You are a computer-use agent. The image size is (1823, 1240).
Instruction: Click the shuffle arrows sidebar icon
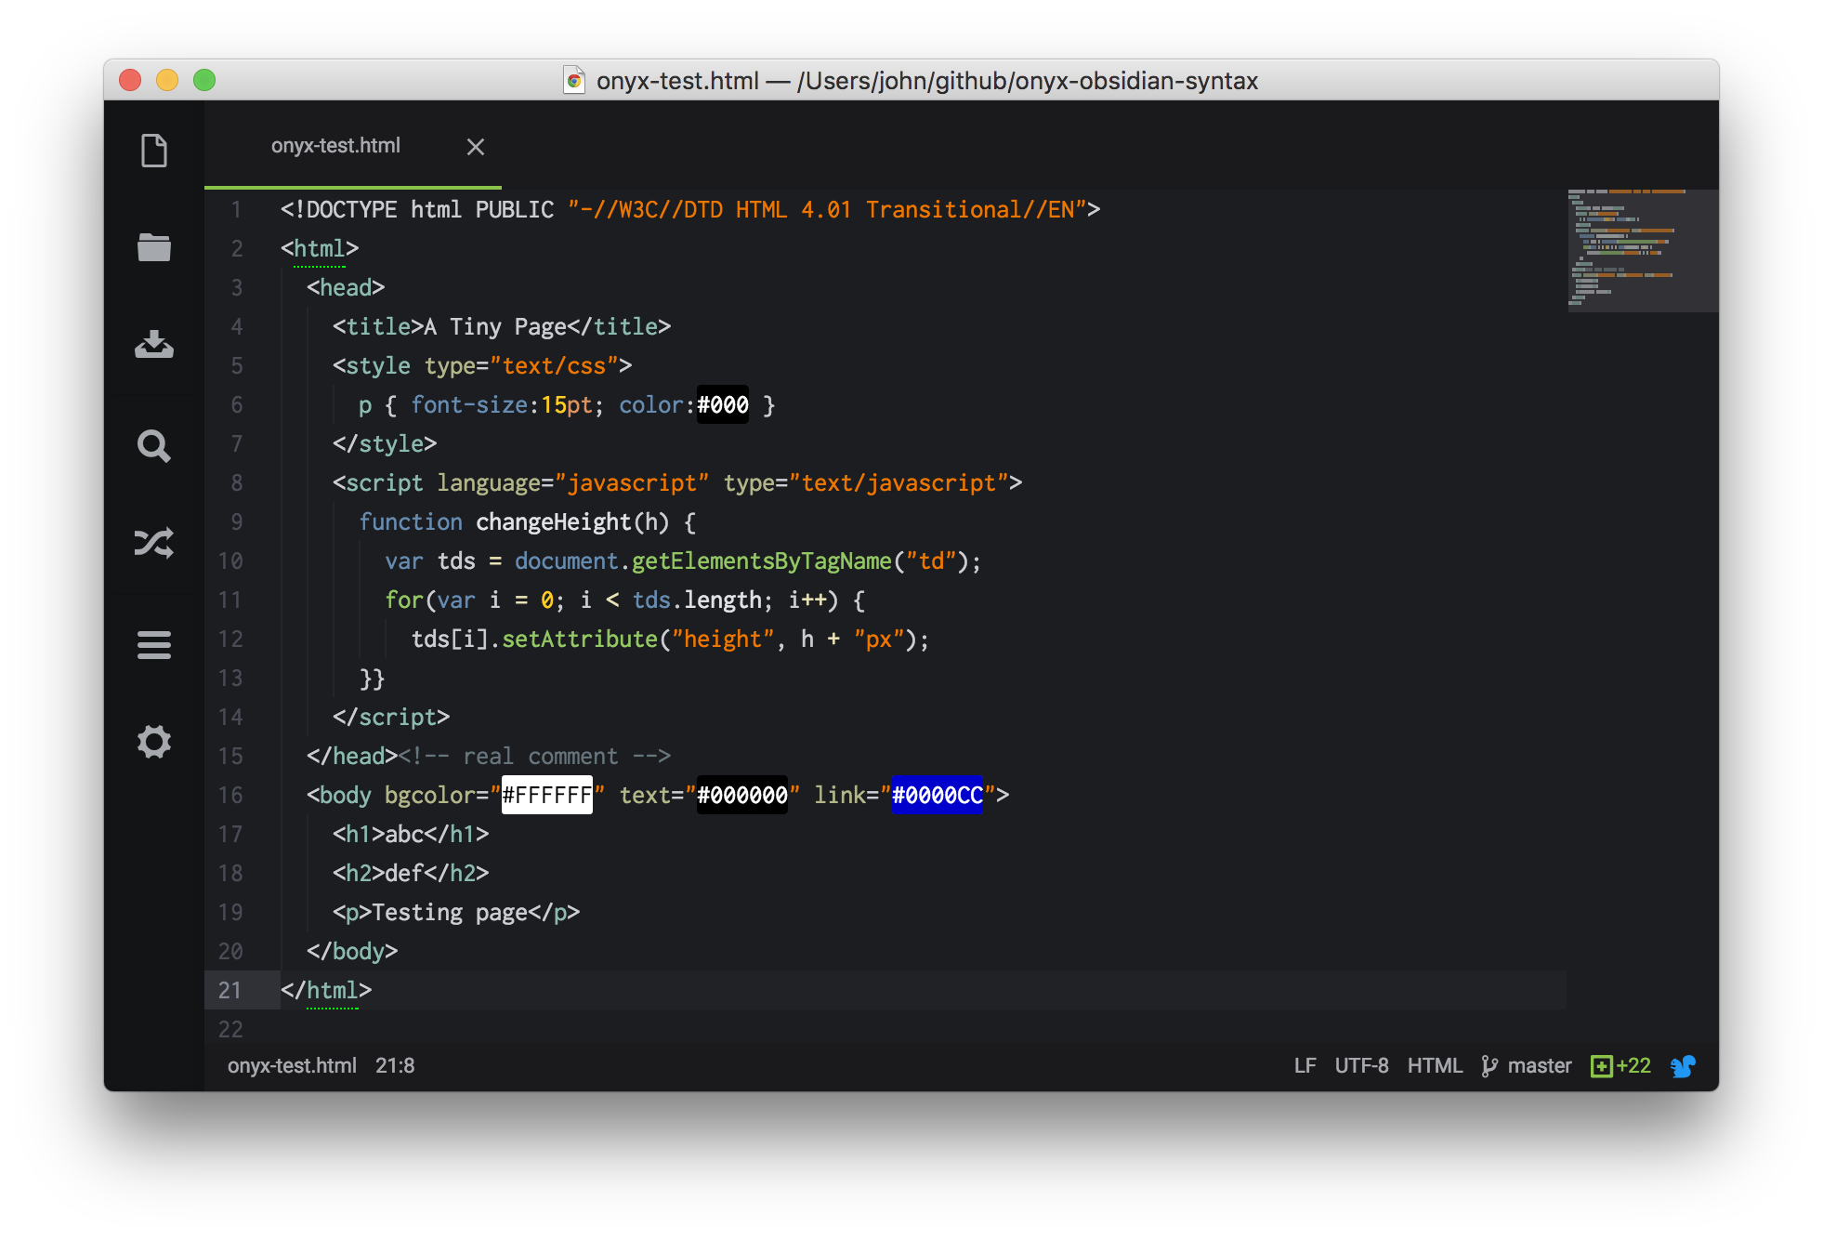(x=154, y=543)
